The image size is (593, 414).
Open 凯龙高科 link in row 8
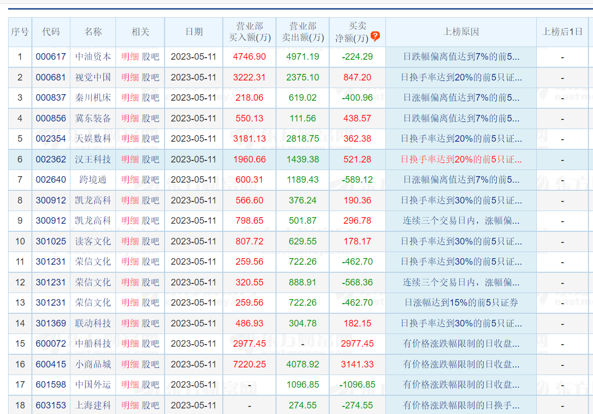click(x=93, y=200)
